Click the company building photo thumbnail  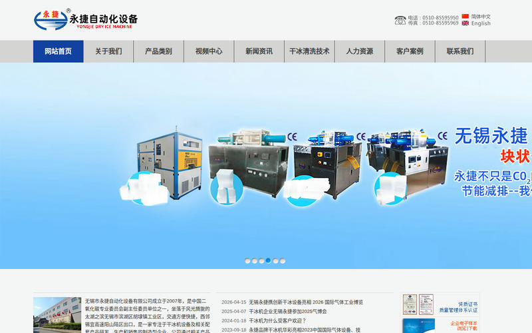pyautogui.click(x=57, y=315)
